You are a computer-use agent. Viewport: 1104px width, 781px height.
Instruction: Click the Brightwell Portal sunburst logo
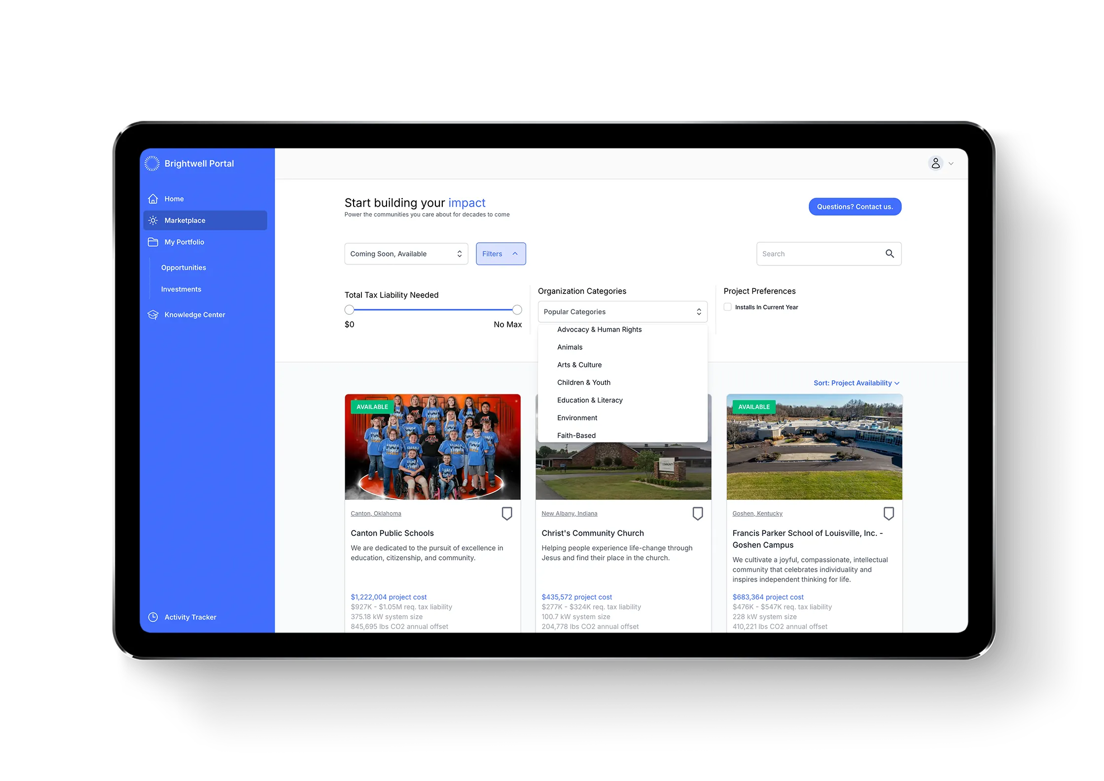152,164
